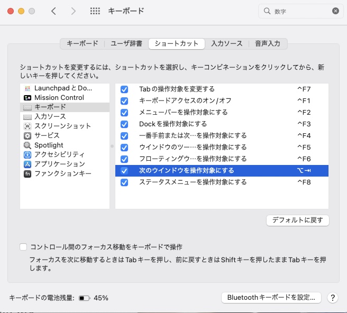Select the ショートカット tab

tap(176, 43)
